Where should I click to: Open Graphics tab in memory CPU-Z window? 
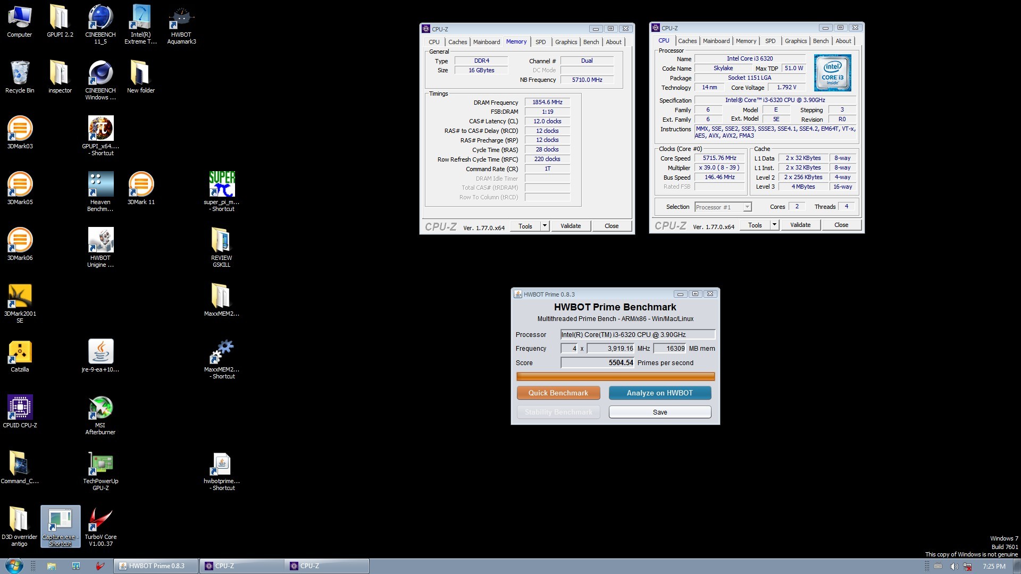pyautogui.click(x=566, y=42)
